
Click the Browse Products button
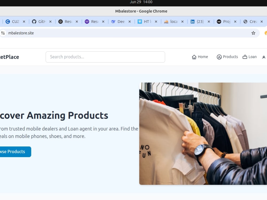click(15, 152)
